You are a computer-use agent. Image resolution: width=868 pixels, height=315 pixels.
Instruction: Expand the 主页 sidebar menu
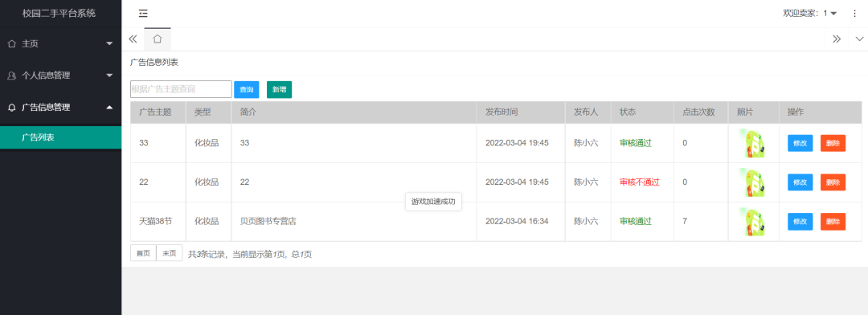pos(60,43)
